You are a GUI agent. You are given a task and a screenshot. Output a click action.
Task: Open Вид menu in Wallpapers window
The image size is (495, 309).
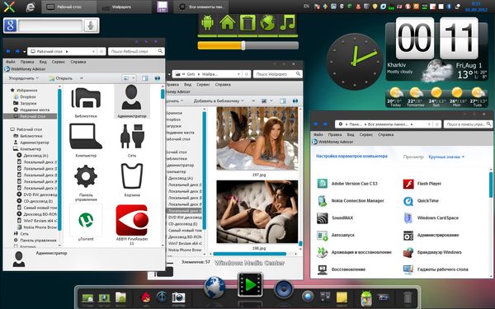pos(187,85)
